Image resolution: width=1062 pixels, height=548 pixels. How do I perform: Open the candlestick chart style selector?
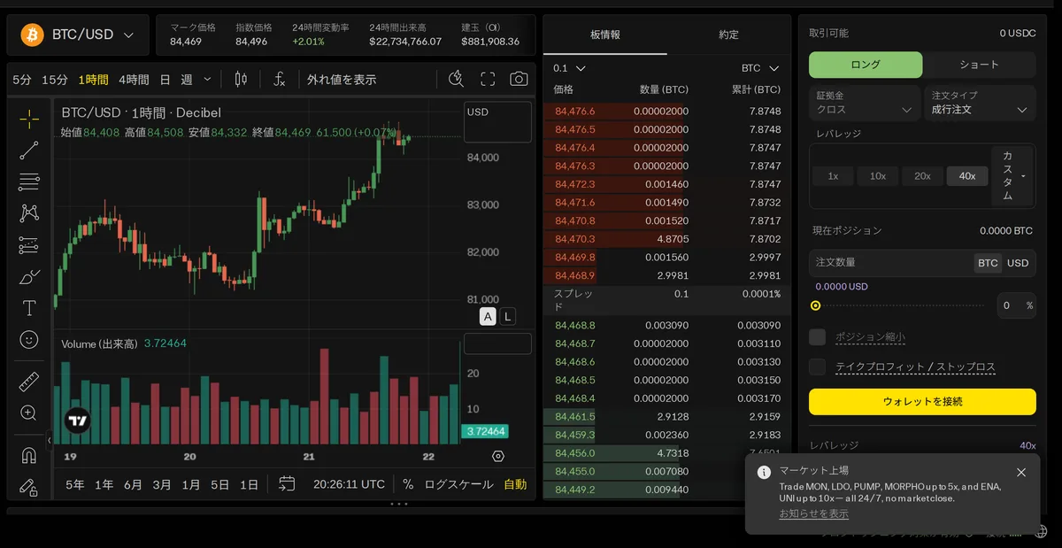[x=241, y=79]
